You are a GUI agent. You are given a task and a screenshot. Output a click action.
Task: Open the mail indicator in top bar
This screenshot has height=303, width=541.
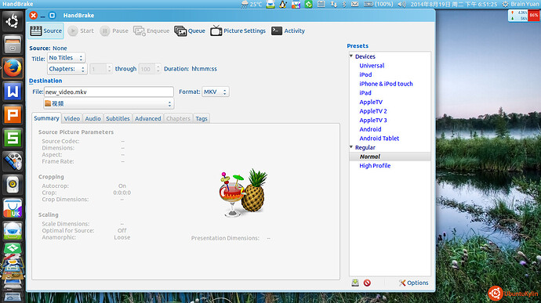pos(354,4)
